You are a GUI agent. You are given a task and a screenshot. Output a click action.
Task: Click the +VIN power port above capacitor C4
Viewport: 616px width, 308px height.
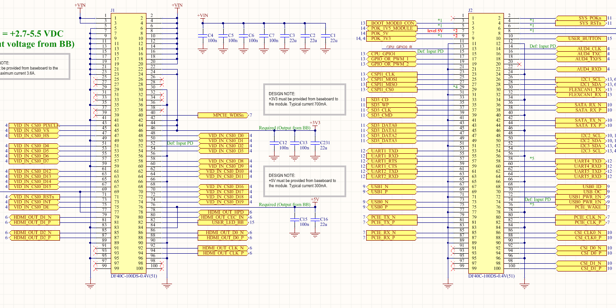click(202, 16)
